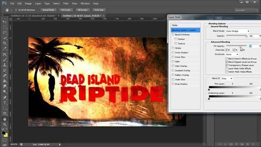The image size is (261, 147).
Task: Click the Fit Screen button
Action: (x=66, y=10)
